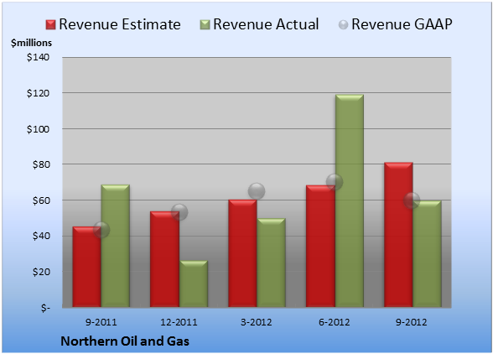This screenshot has width=493, height=354.
Task: Click the red Revenue Estimate legend swatch
Action: (x=50, y=25)
